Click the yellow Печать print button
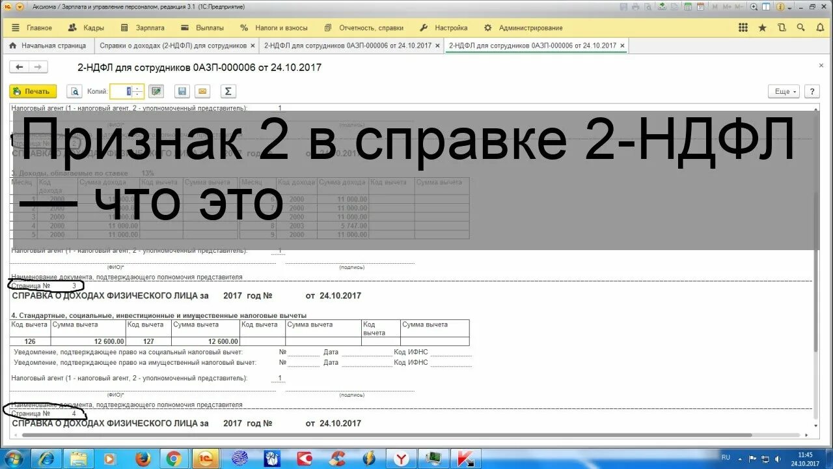 pos(33,91)
